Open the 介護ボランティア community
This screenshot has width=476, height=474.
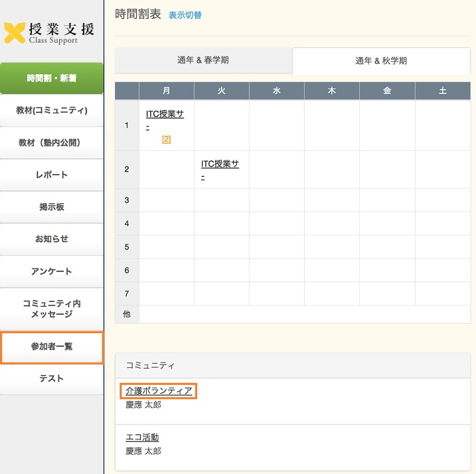click(x=158, y=391)
